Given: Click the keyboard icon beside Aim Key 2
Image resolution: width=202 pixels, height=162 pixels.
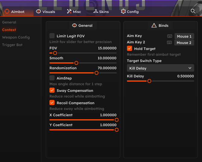Looking at the screenshot, I should click(x=170, y=42).
